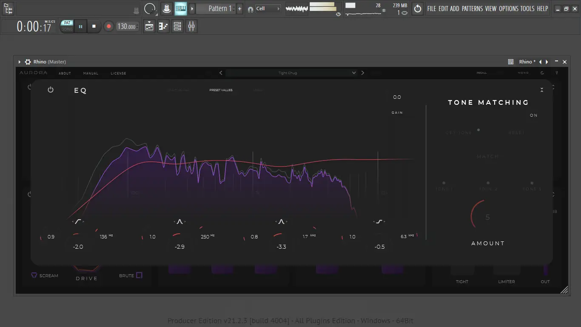
Task: Select the second peak band shape icon
Action: 281,221
